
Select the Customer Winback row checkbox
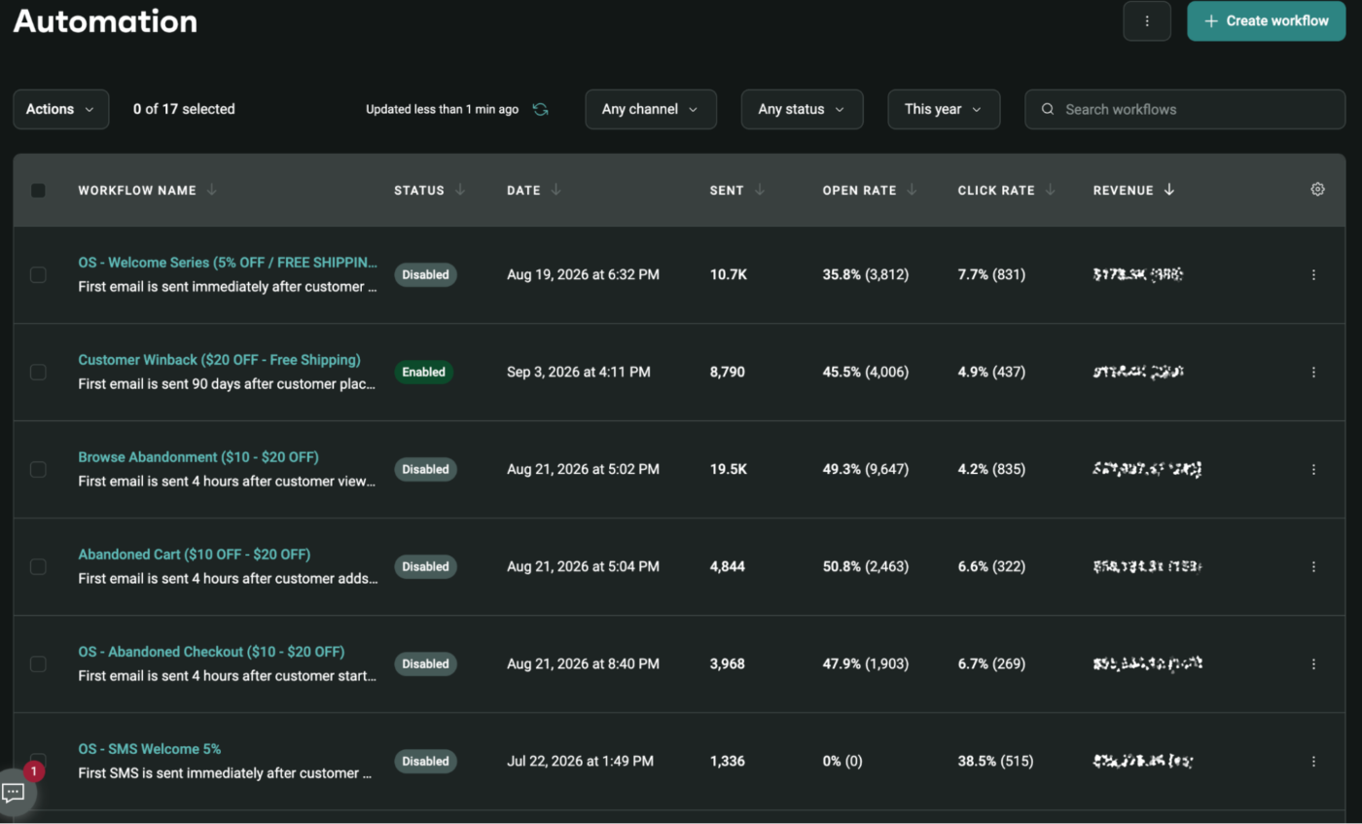click(x=38, y=372)
